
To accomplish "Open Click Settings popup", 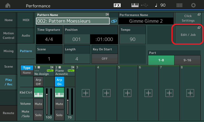I will 188,18.
